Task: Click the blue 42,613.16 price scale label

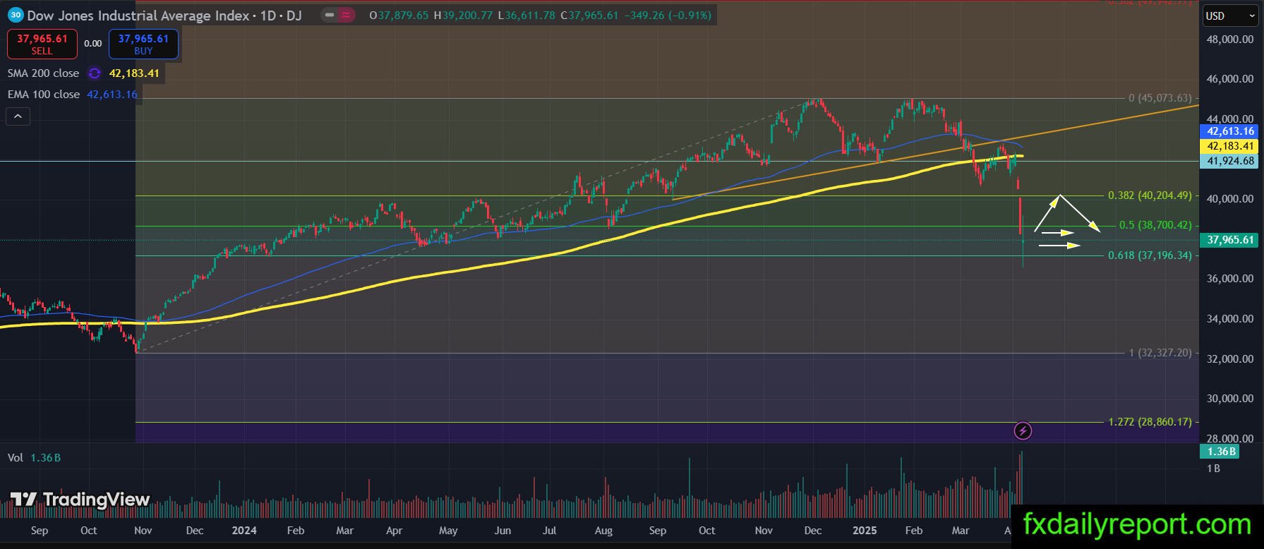Action: click(x=1230, y=131)
